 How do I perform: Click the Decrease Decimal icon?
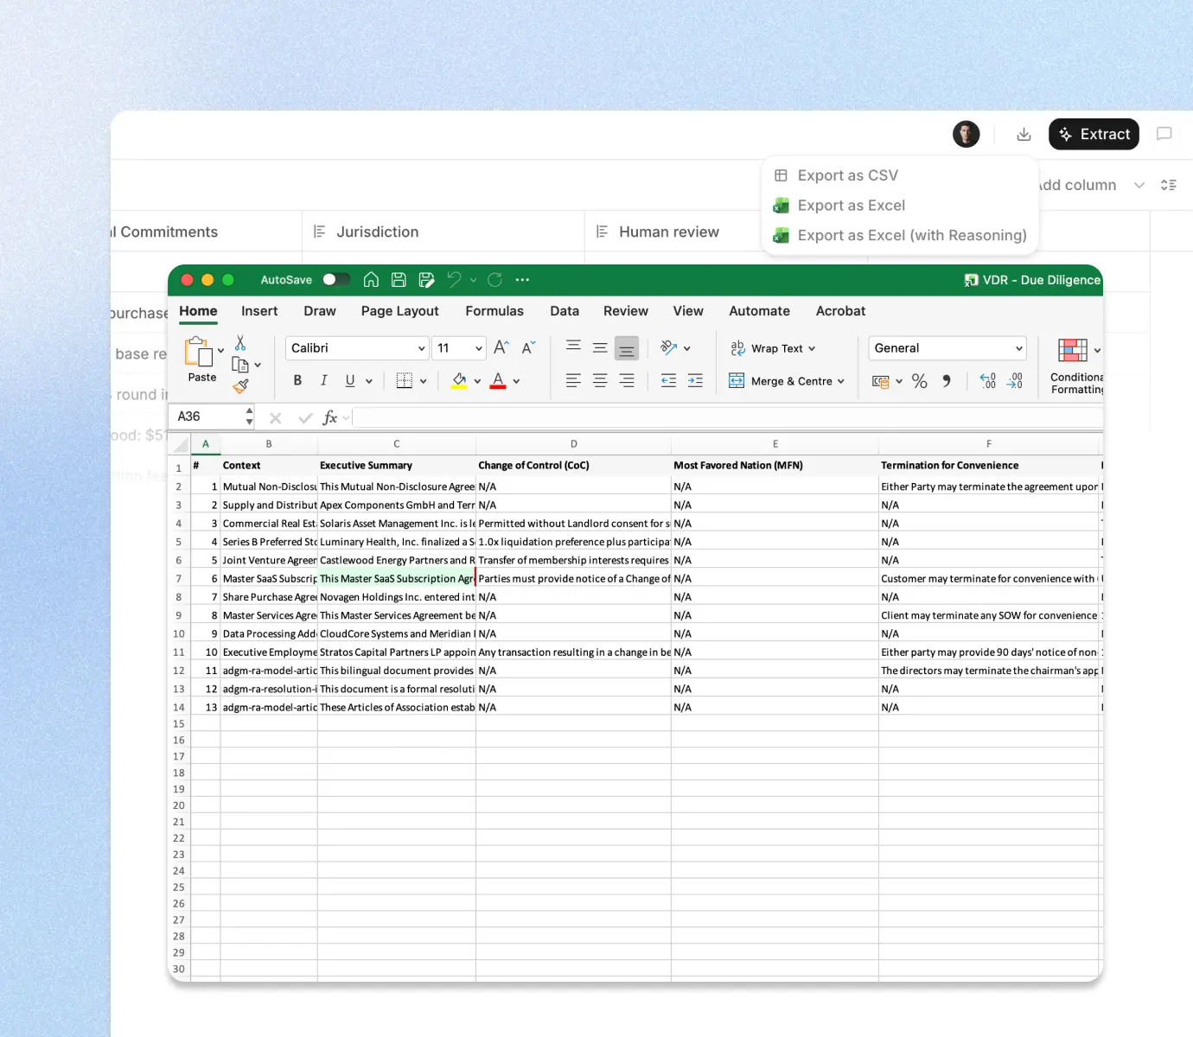click(x=1015, y=380)
